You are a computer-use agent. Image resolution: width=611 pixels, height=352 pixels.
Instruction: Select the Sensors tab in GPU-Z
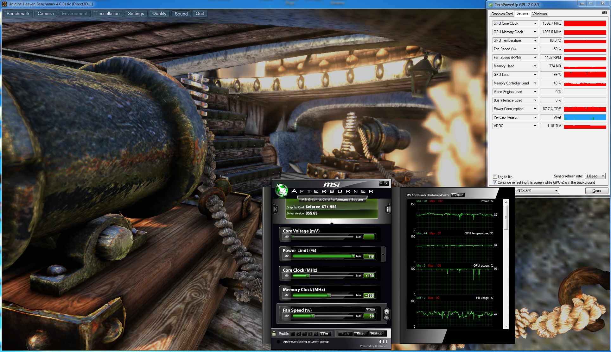(x=522, y=13)
